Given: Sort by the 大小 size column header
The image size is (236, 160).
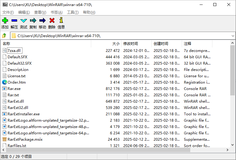Looking at the screenshot, I should click(x=106, y=44).
